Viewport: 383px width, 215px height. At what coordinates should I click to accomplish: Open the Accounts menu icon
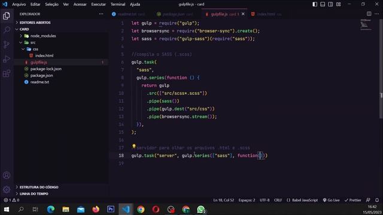pyautogui.click(x=7, y=175)
